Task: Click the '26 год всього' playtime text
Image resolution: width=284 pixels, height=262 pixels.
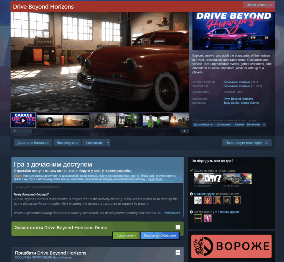Action: pos(231,186)
